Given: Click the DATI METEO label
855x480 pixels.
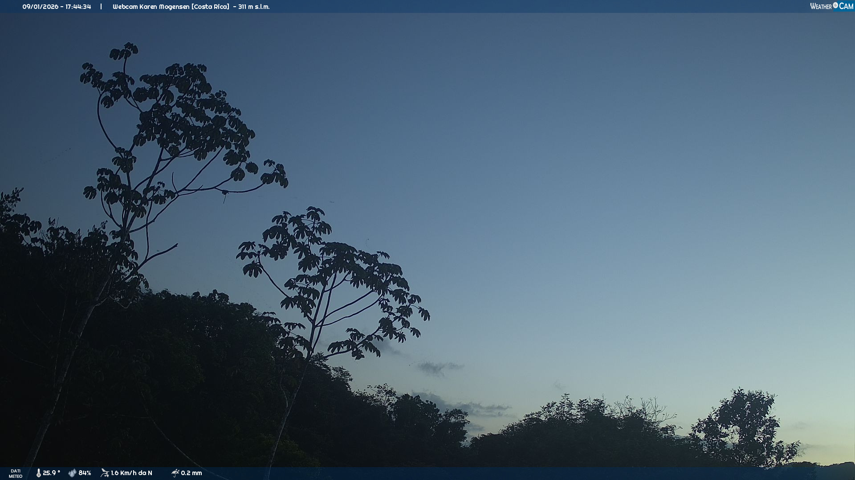Looking at the screenshot, I should [16, 473].
